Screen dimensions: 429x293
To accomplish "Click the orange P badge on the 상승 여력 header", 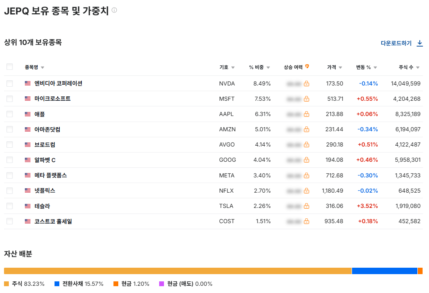I will point(306,67).
